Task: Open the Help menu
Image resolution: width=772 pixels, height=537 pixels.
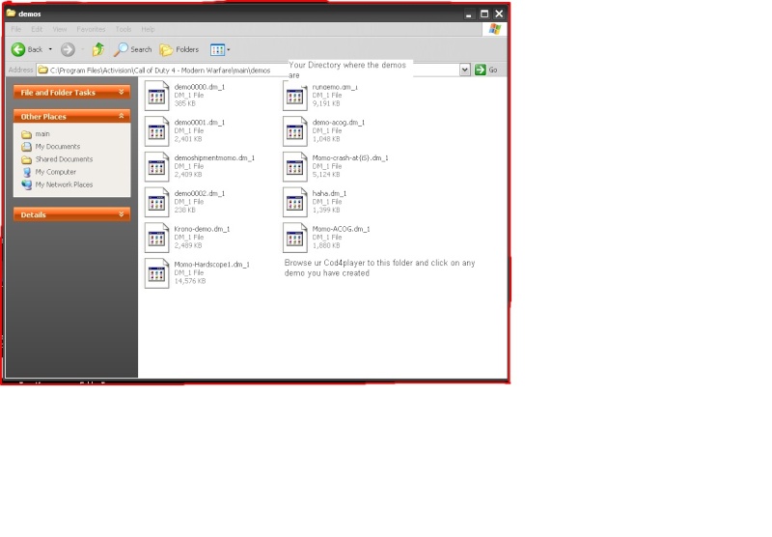Action: click(149, 29)
